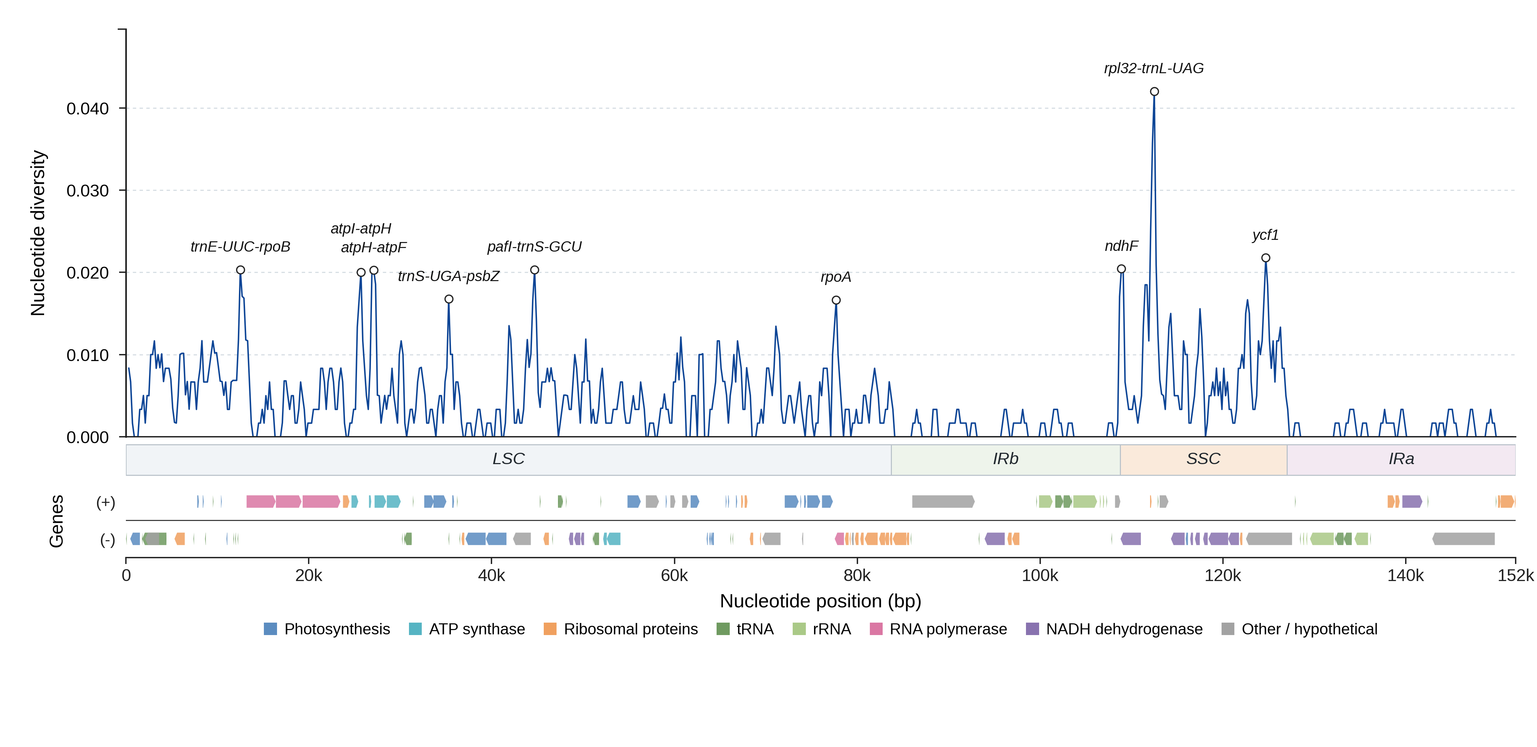Screen dimensions: 1537x747
Task: Click the rpoA annotation label
Action: 836,277
